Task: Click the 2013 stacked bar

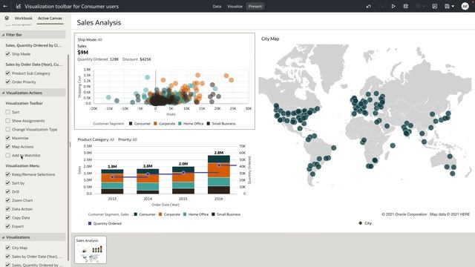Action: point(112,181)
